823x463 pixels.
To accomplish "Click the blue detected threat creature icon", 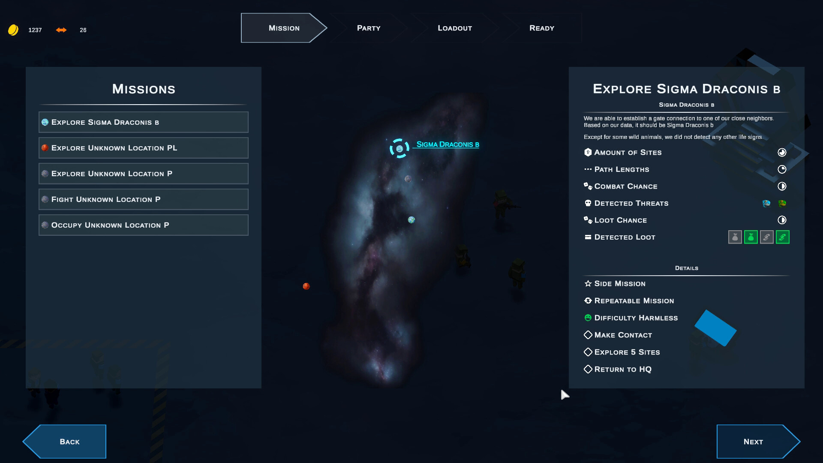I will (766, 203).
